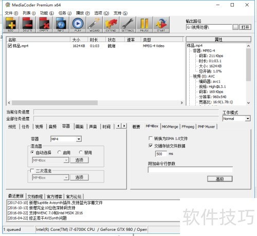Click the PLAY toolbar icon
The image size is (257, 236).
(x=78, y=25)
